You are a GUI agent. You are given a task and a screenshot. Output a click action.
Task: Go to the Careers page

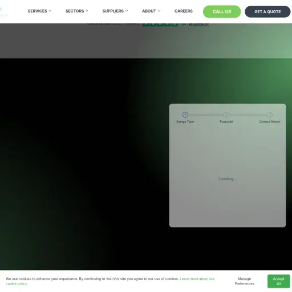click(184, 11)
